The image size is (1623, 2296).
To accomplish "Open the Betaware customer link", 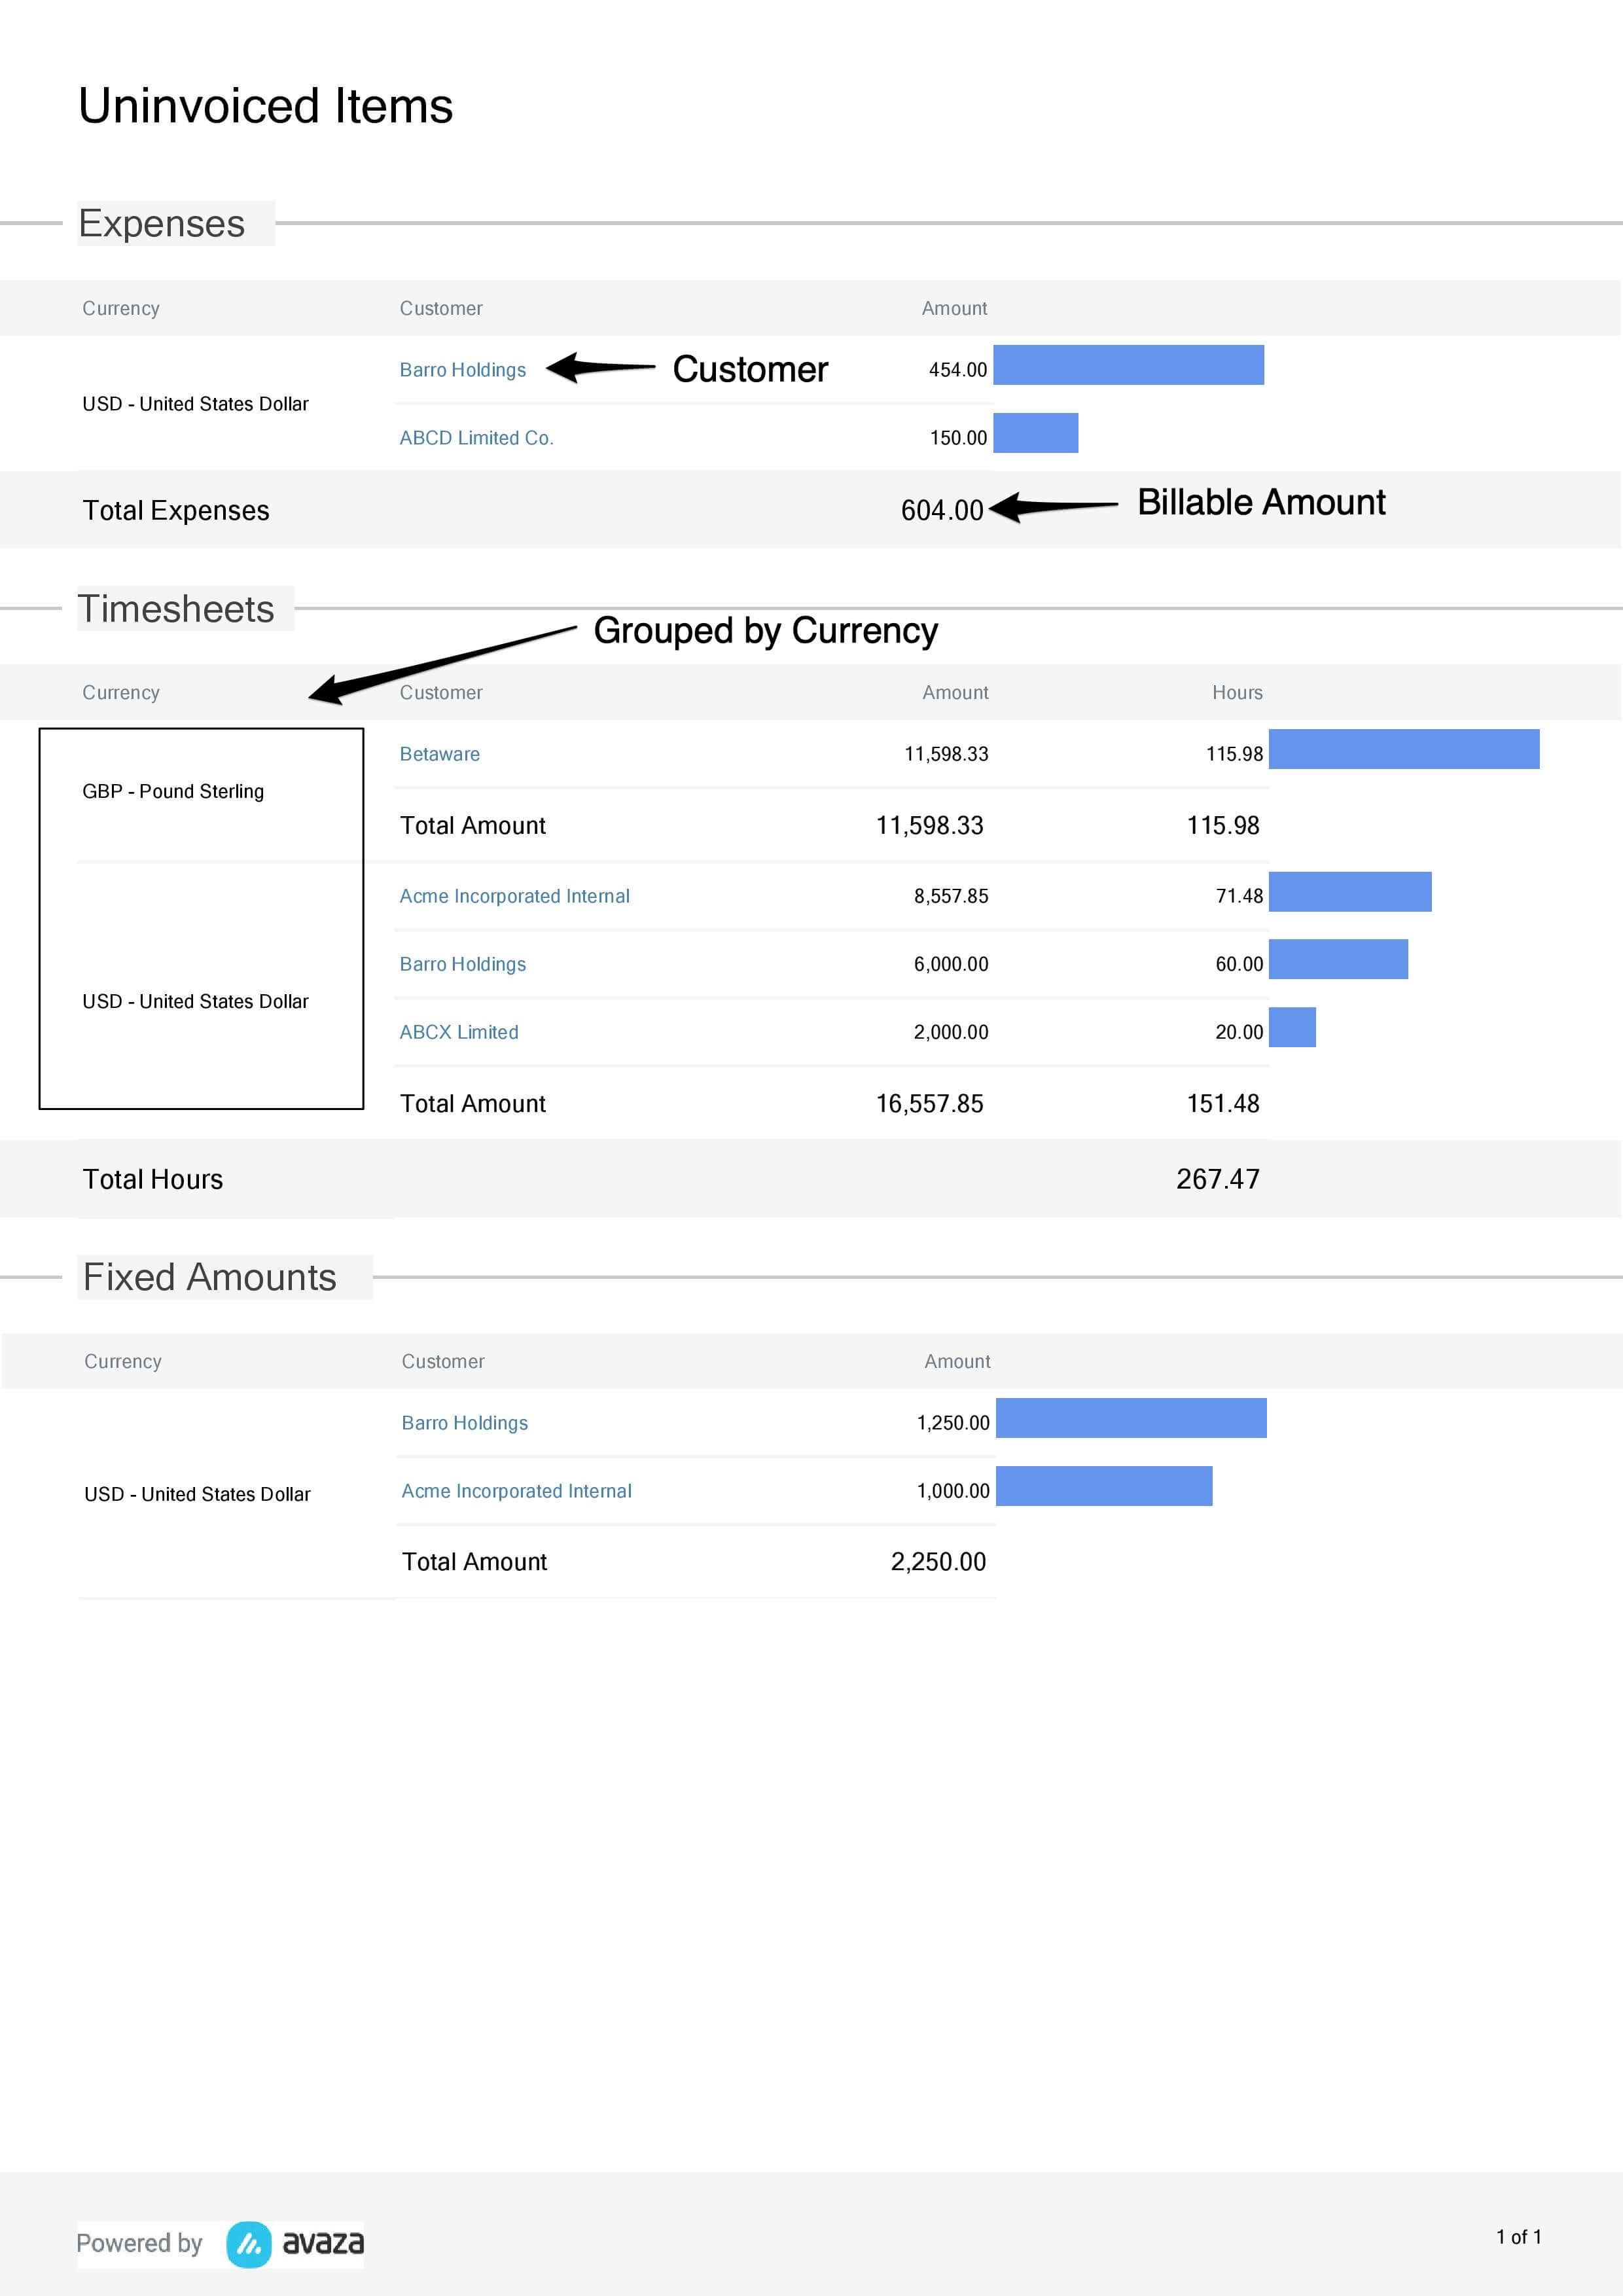I will 439,754.
